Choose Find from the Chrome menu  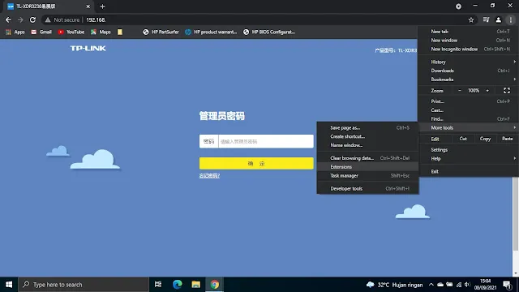point(469,119)
